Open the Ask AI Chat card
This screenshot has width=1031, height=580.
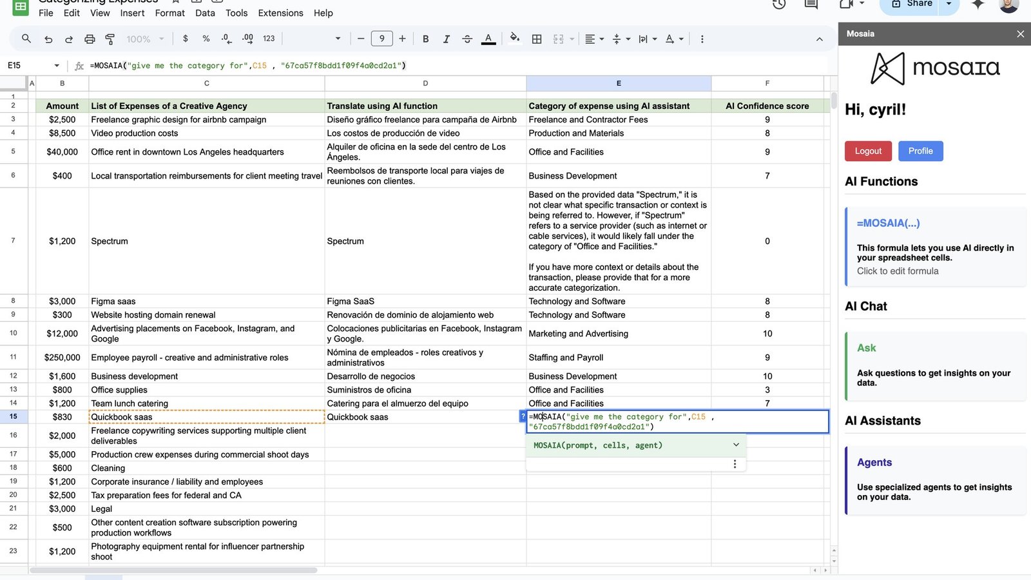(935, 367)
